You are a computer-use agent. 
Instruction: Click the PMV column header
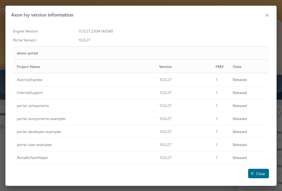tap(219, 67)
